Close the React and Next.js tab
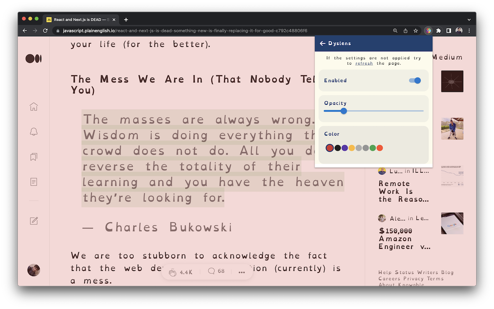Screen dimensions: 494x309 tap(113, 20)
